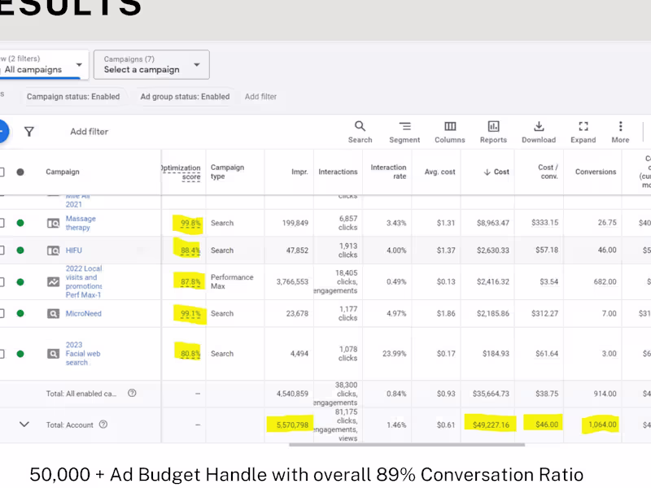This screenshot has width=651, height=488.
Task: Open the 87.8% optimization score link
Action: 190,282
